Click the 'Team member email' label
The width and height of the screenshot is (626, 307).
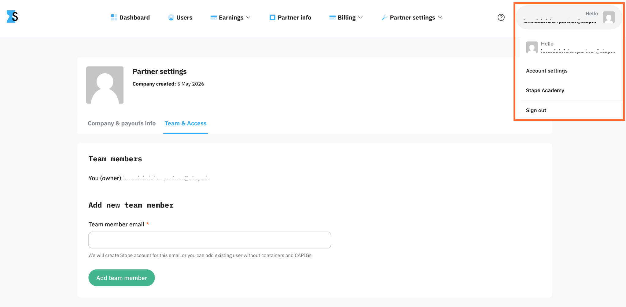point(116,225)
